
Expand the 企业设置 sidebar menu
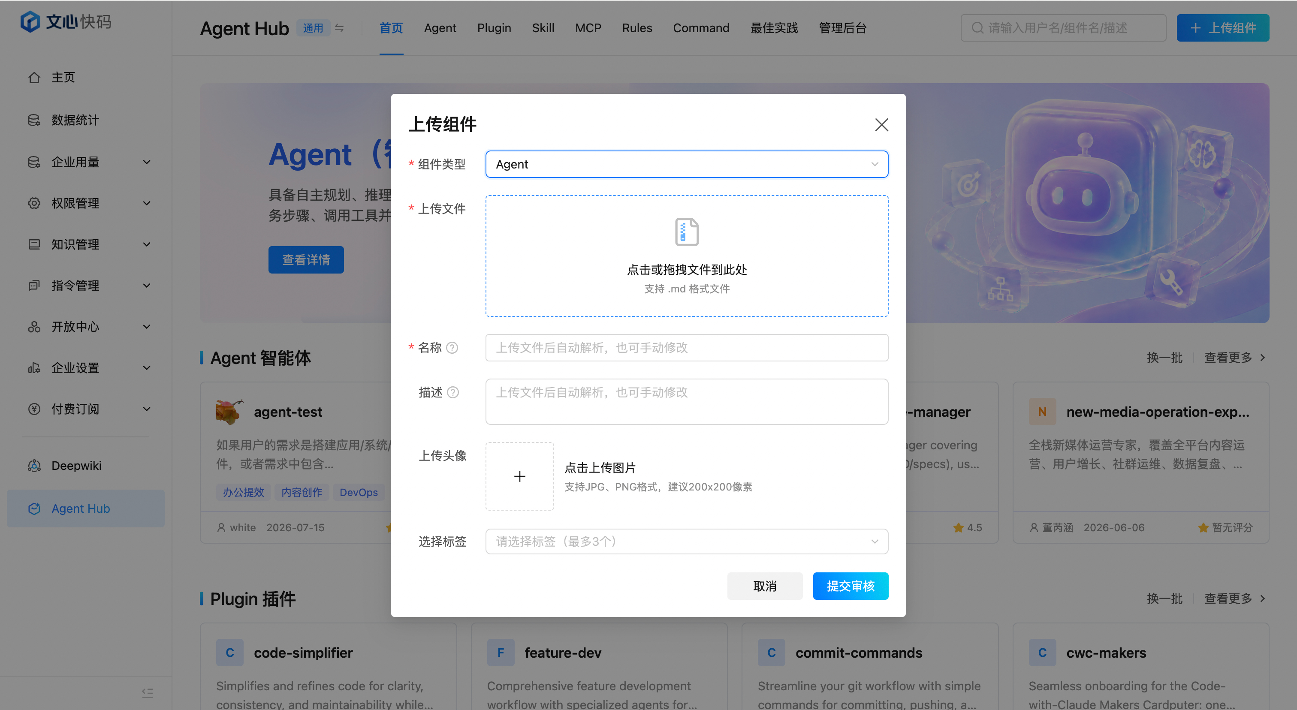(147, 368)
